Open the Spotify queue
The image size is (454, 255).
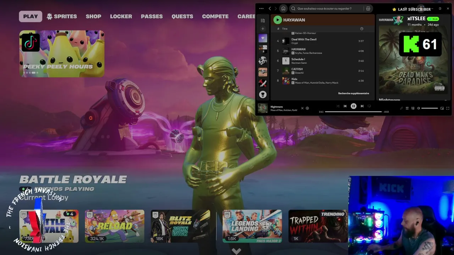tap(407, 108)
